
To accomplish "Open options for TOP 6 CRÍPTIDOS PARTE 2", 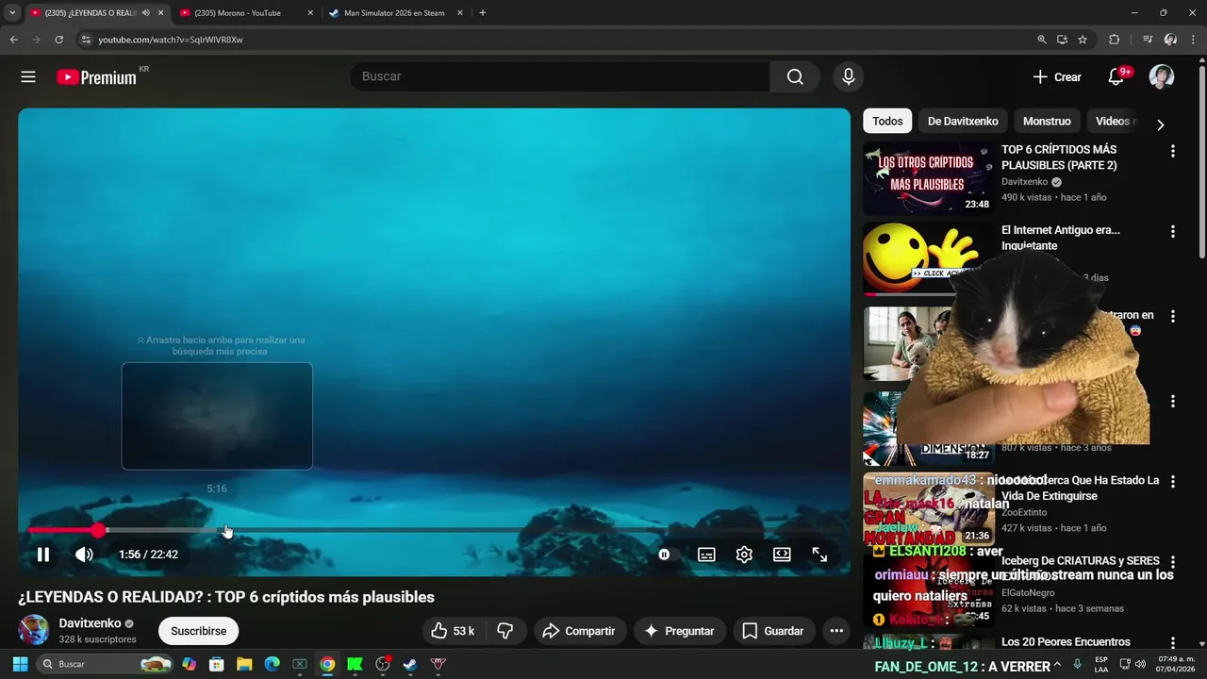I will tap(1173, 151).
